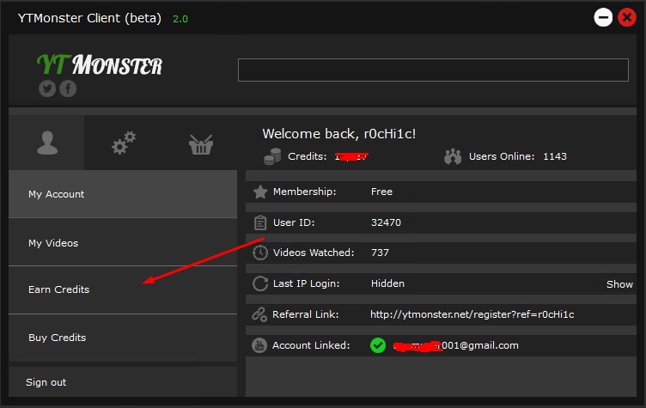The height and width of the screenshot is (408, 646).
Task: Click the linked gmail.com email address
Action: tap(455, 346)
